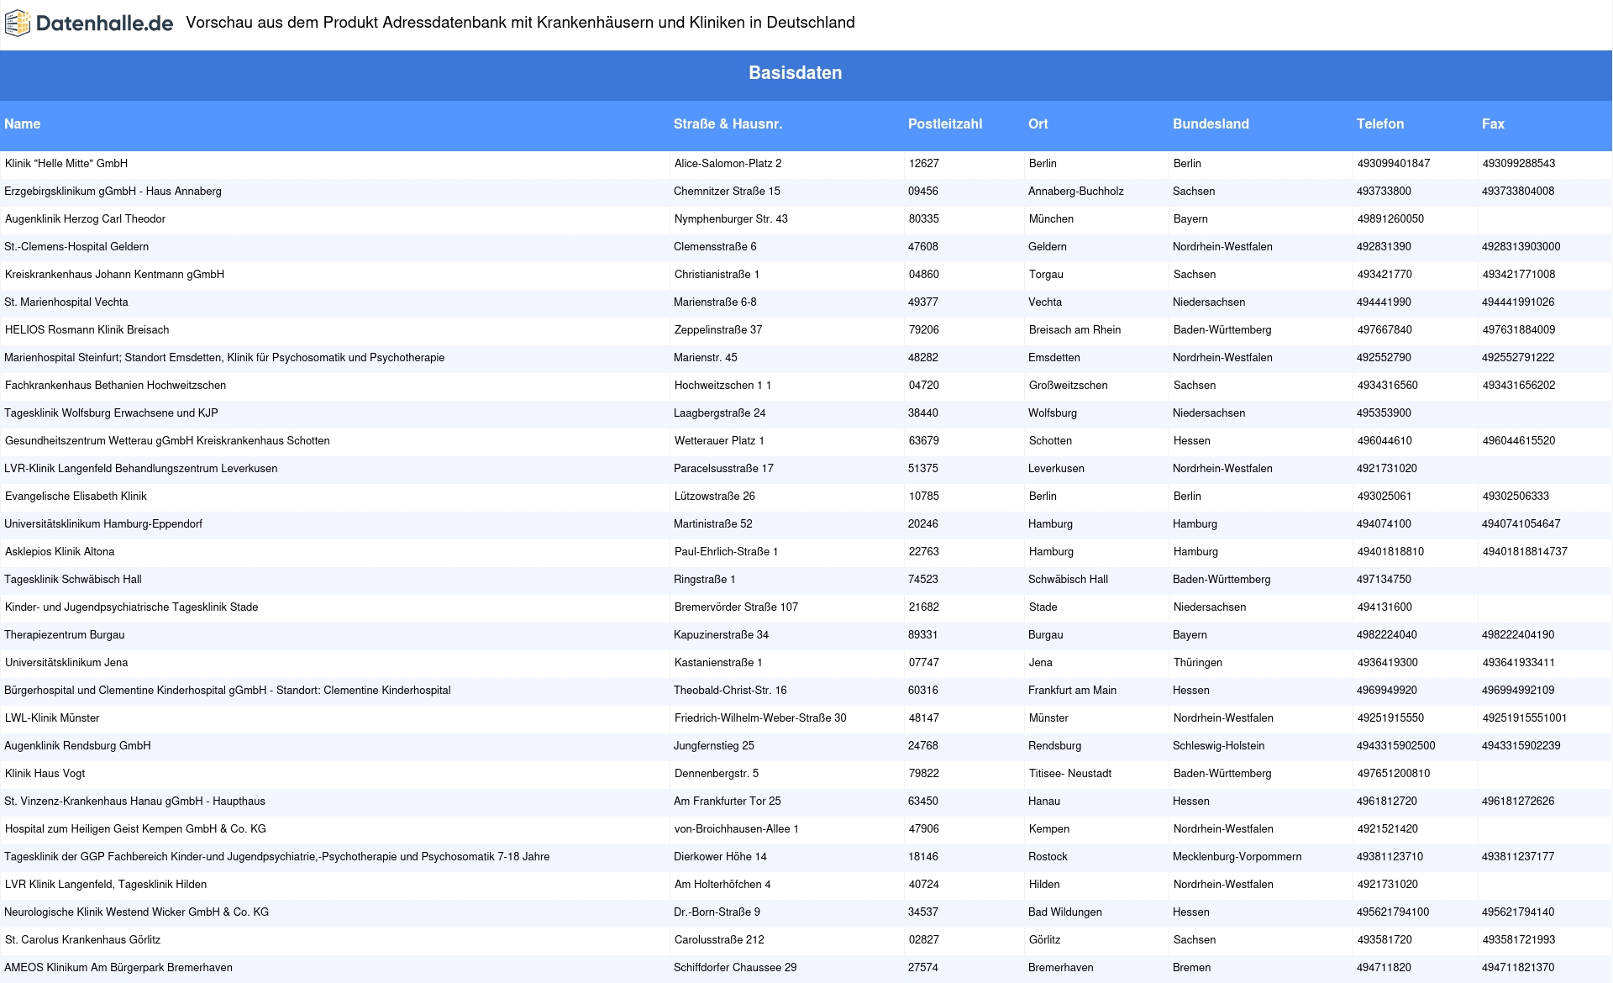The height and width of the screenshot is (983, 1613).
Task: Click the Fax column header
Action: coord(1493,124)
